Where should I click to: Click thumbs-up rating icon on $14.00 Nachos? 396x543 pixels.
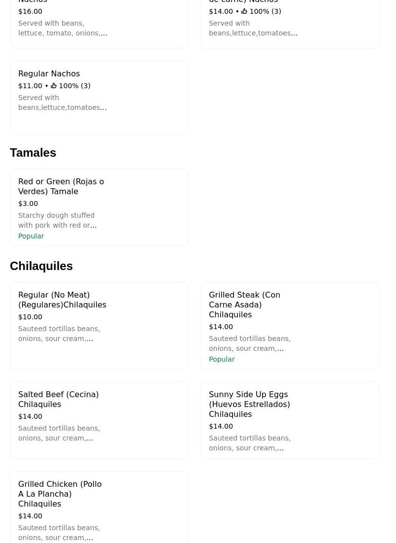coord(244,11)
